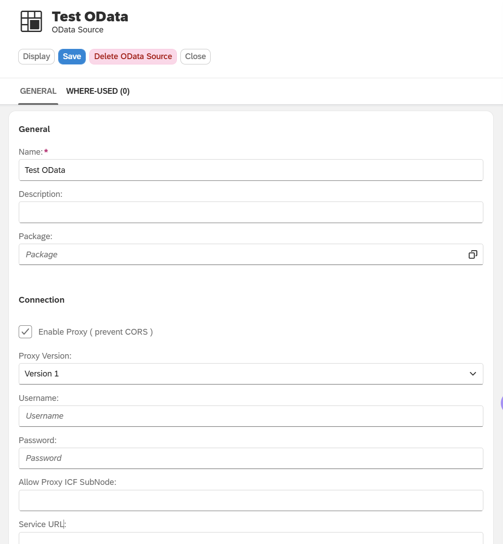Click the red asterisk next to Name label
The height and width of the screenshot is (544, 503).
pos(46,151)
